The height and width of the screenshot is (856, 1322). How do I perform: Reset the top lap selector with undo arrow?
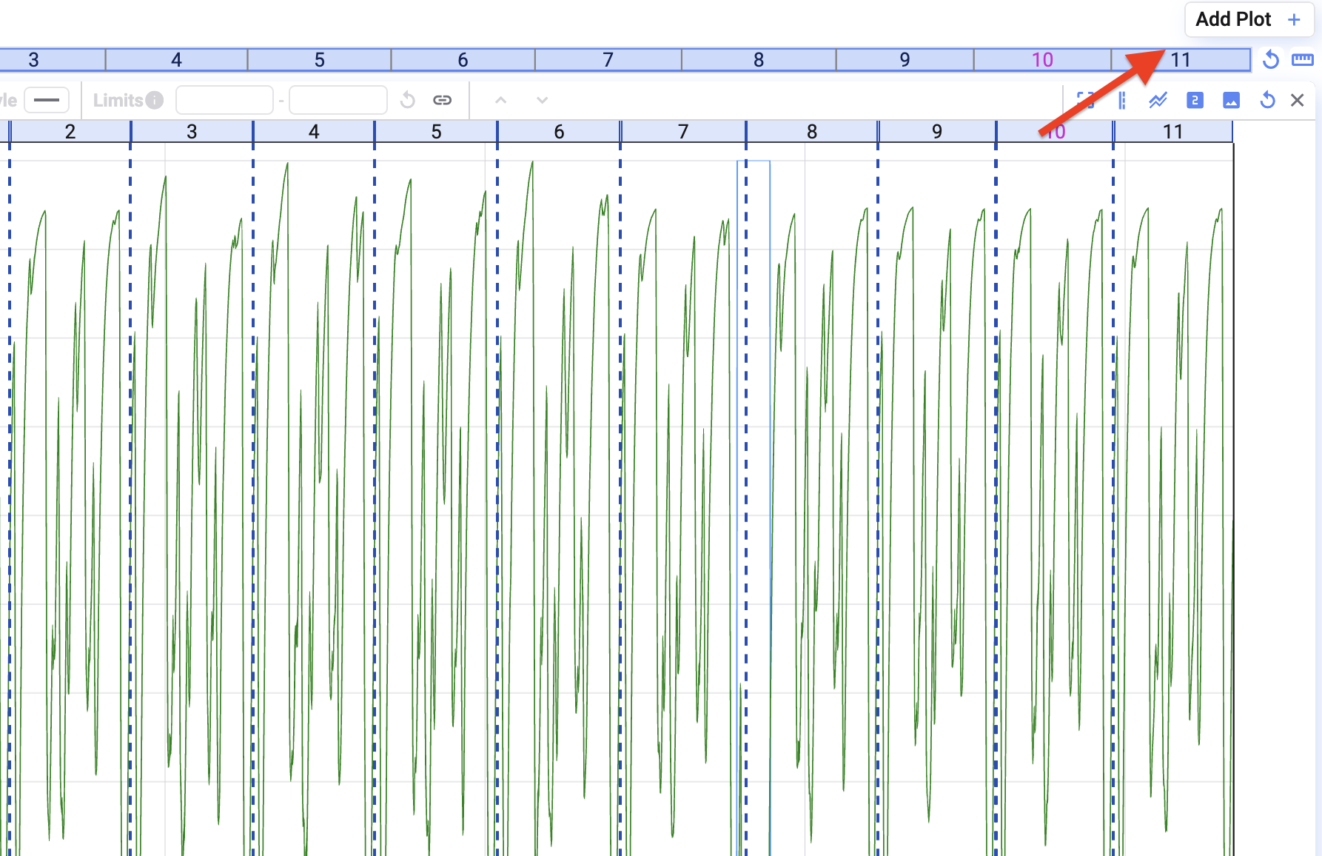point(1270,60)
